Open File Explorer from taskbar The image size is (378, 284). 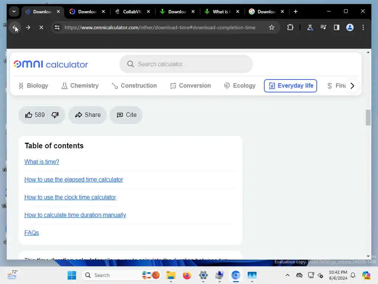coord(171,275)
